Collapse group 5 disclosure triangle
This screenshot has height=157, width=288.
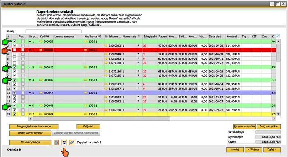[x=30, y=93]
